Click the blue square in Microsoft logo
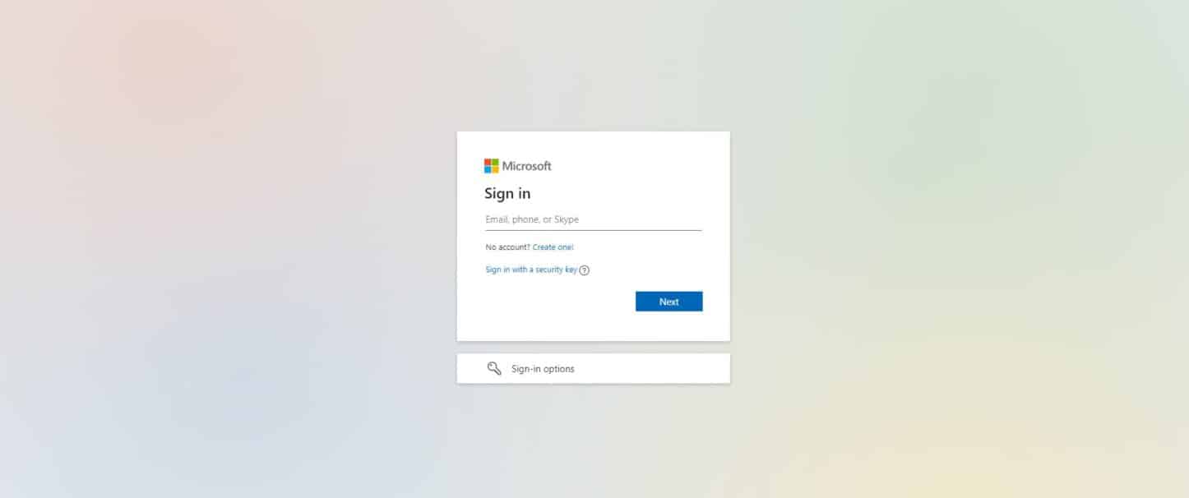The height and width of the screenshot is (498, 1189). tap(488, 169)
